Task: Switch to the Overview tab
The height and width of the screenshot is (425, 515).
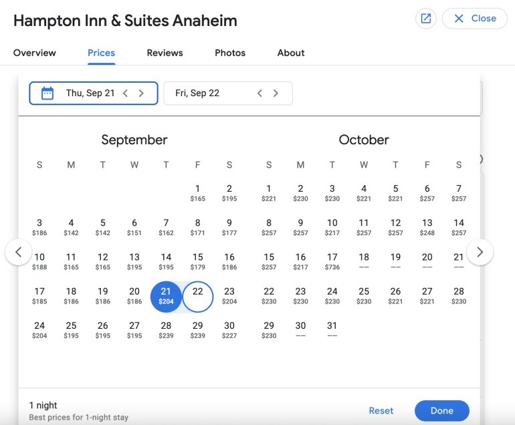Action: coord(35,53)
